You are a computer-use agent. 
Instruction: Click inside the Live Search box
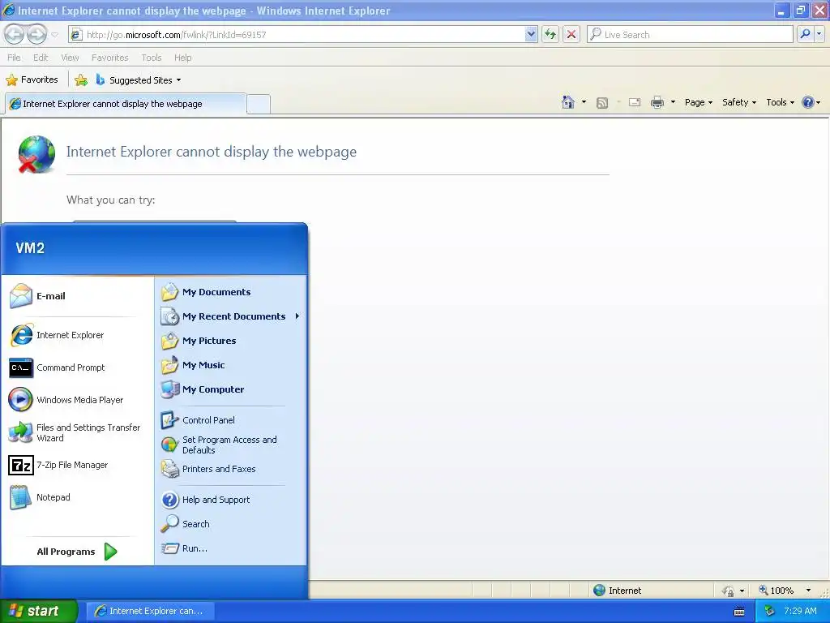[691, 34]
